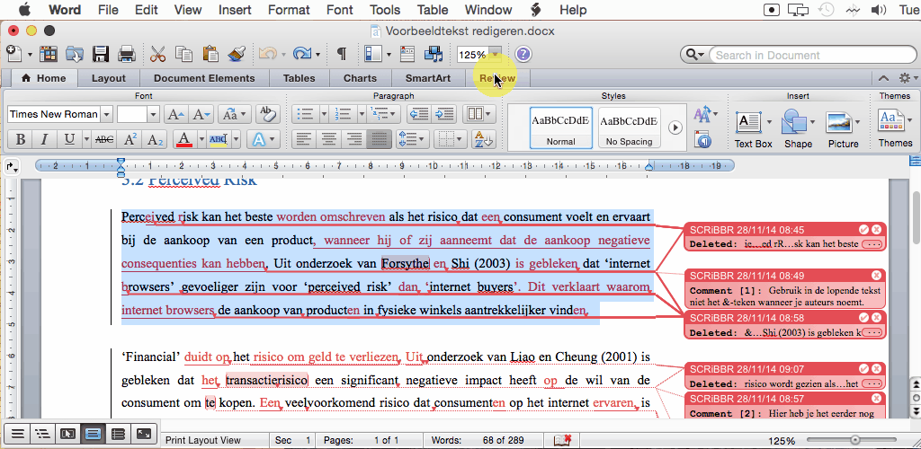Image resolution: width=921 pixels, height=449 pixels.
Task: Open the 125% zoom dropdown in toolbar
Action: point(496,55)
